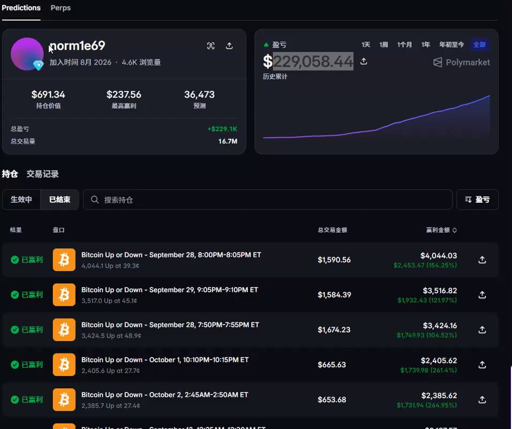Open Bitcoin Up or Down September 28, 8:00PM-8:05PM market

[171, 255]
